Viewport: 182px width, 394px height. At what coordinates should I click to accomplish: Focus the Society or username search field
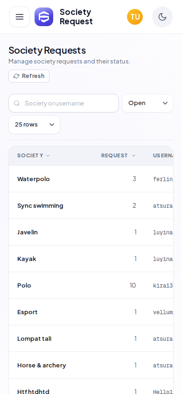63,103
